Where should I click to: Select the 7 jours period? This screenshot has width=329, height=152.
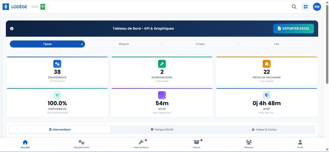[x=47, y=44]
